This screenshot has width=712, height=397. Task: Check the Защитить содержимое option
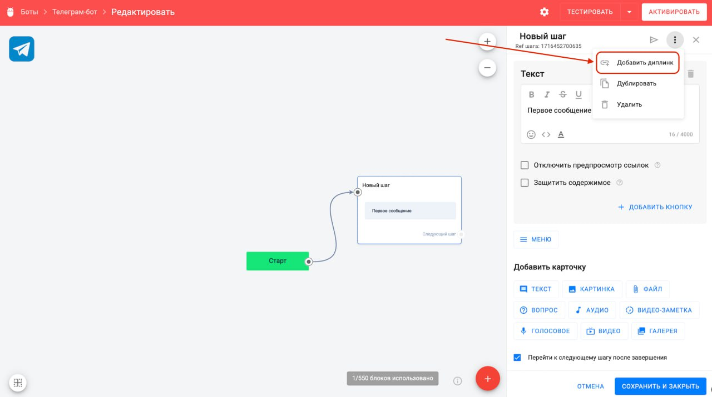pos(525,183)
